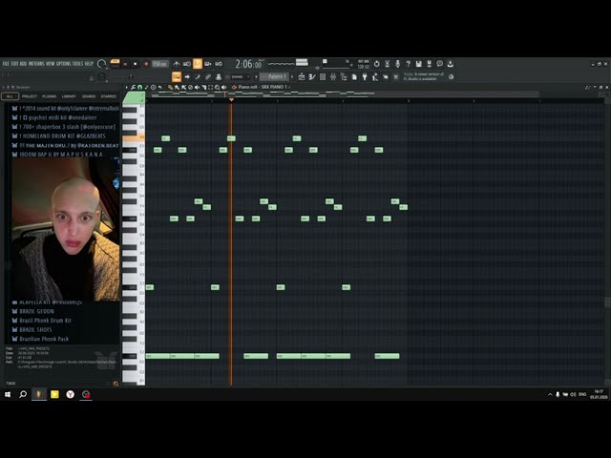Open the mixer icon
The width and height of the screenshot is (611, 458).
(x=333, y=76)
